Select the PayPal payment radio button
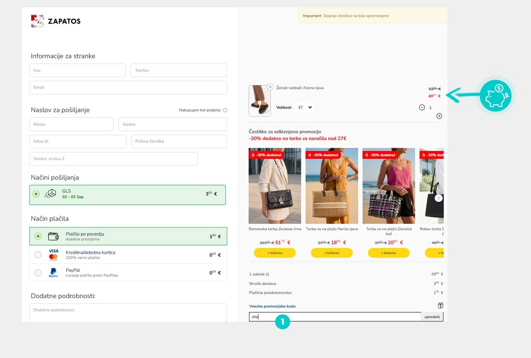 [38, 273]
